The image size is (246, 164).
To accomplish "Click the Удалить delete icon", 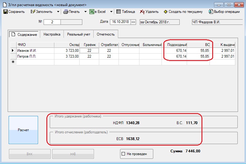I will point(142,12).
